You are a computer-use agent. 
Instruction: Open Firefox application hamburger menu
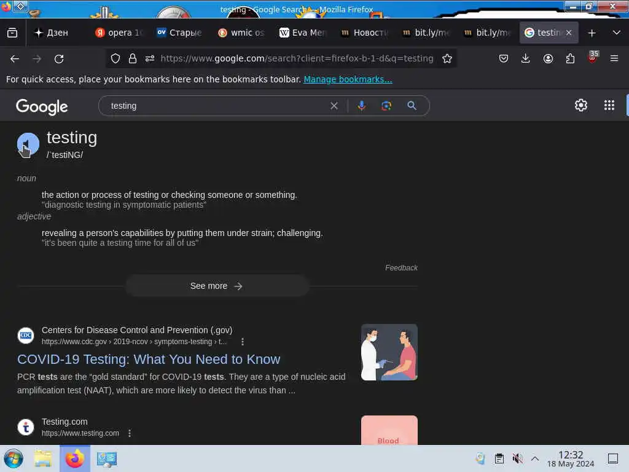coord(614,58)
